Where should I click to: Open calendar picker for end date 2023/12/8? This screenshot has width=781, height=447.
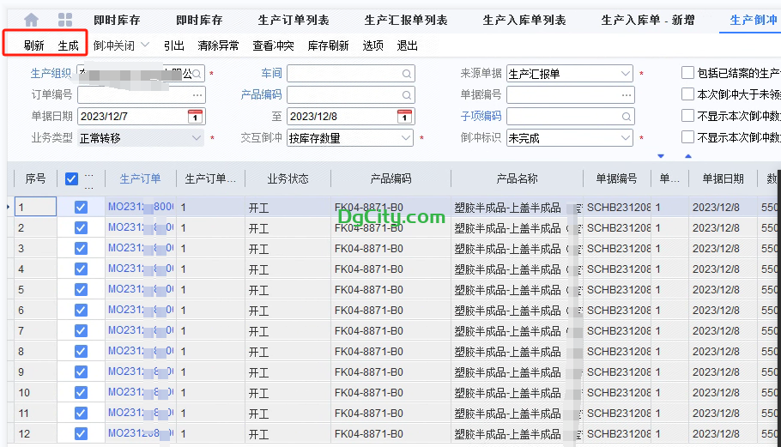point(404,117)
